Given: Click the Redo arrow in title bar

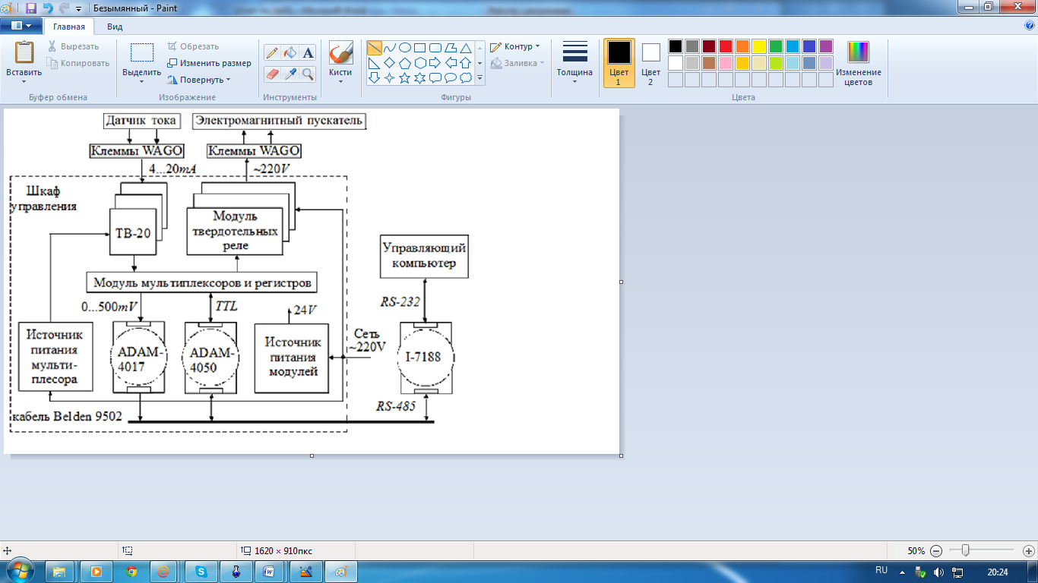Looking at the screenshot, I should coord(65,8).
